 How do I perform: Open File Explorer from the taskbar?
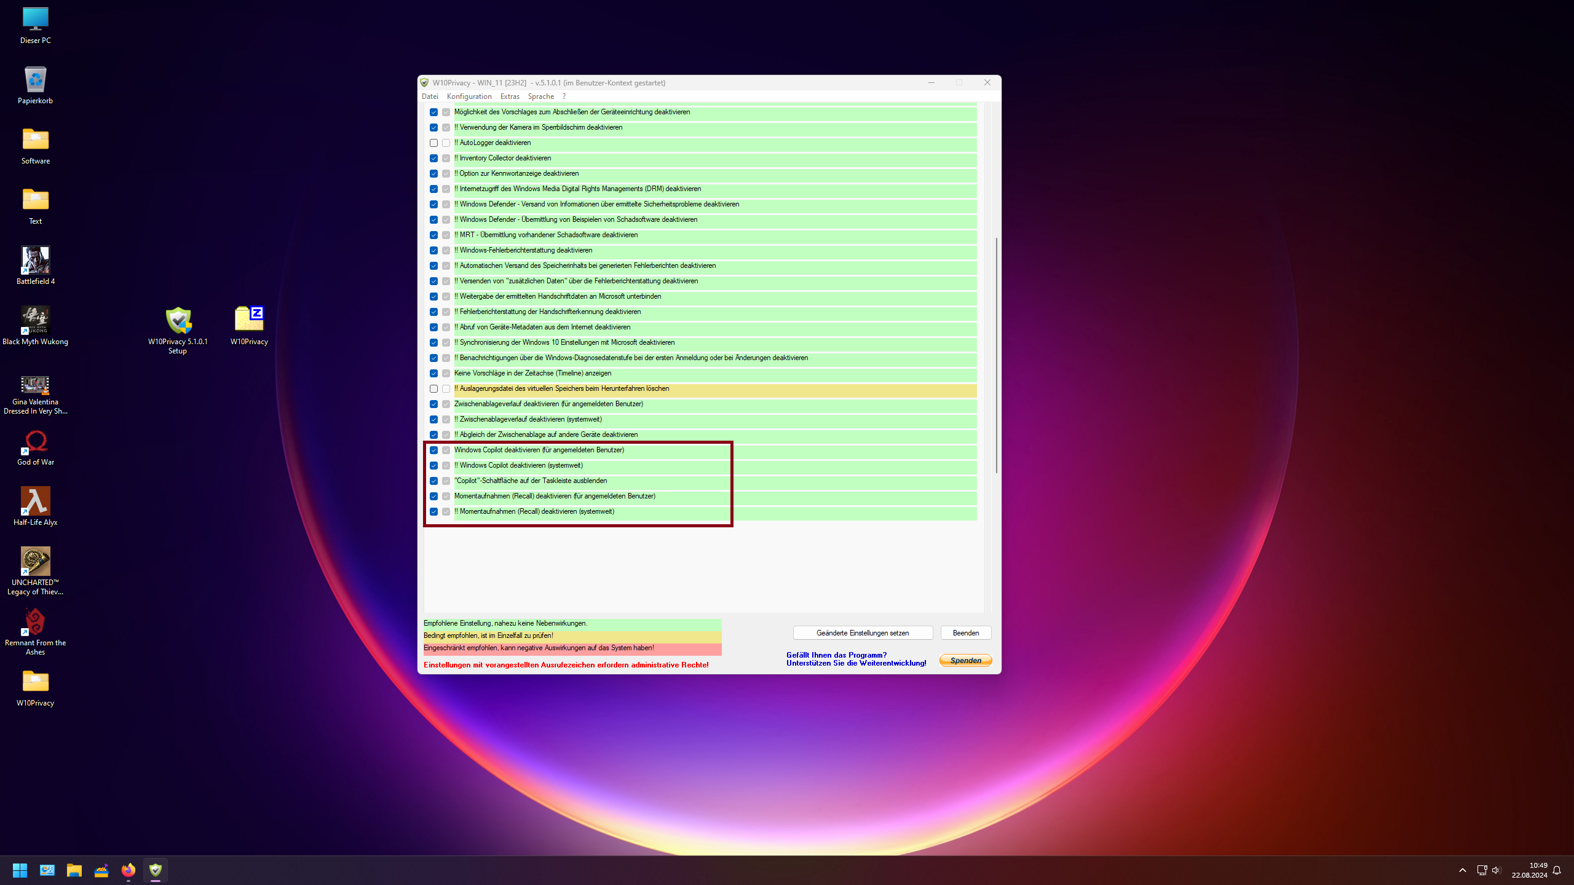coord(74,870)
